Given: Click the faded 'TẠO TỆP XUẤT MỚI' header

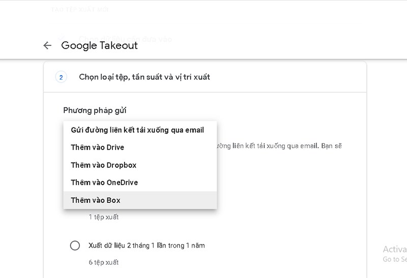Looking at the screenshot, I should (x=79, y=9).
